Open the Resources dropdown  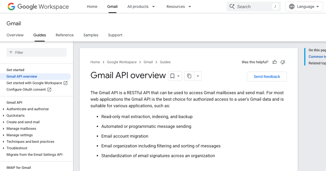178,6
